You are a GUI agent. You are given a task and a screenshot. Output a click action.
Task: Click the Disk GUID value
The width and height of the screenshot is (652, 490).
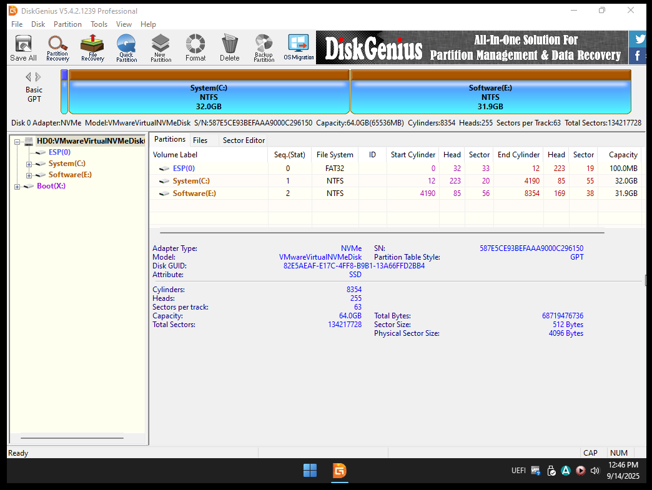click(354, 266)
